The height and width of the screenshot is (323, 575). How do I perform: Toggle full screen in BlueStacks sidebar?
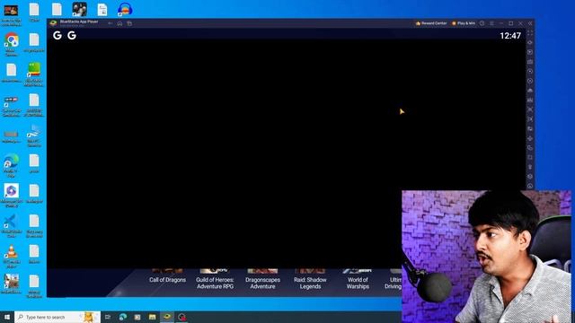[530, 32]
